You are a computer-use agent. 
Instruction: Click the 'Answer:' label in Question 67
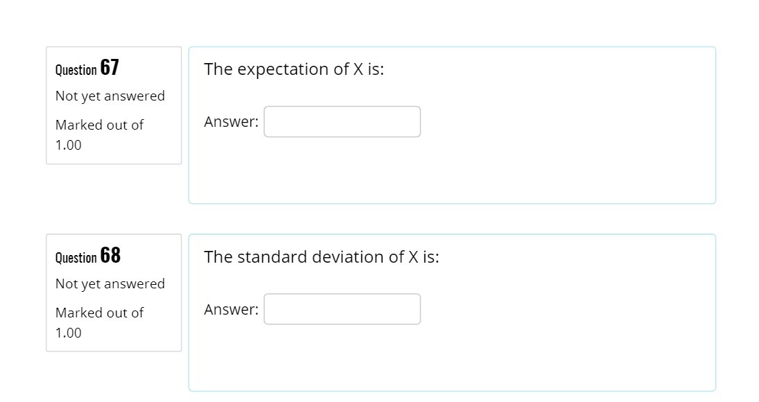click(230, 121)
